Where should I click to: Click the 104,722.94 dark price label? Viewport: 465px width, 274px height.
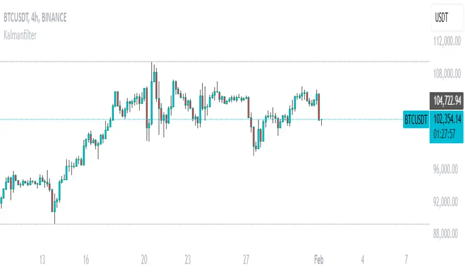447,101
